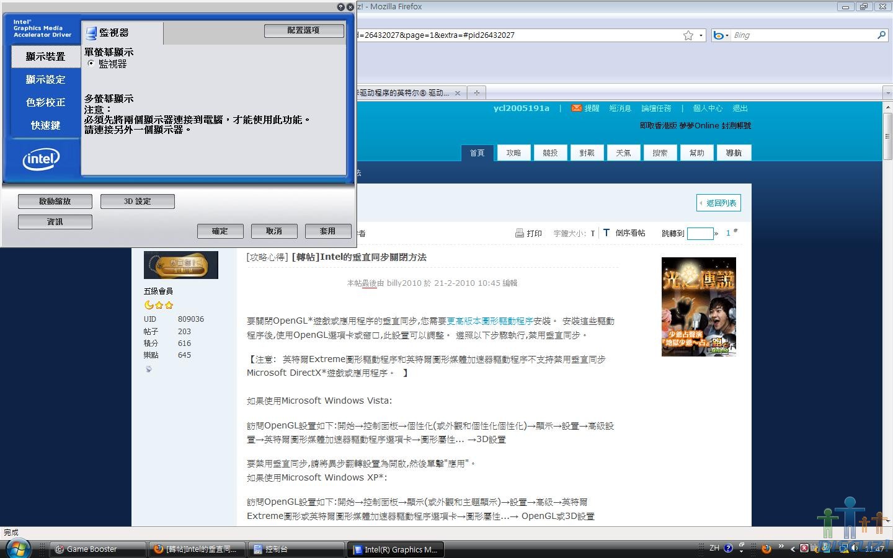Open the 更高版本圖形驅動程序 link
This screenshot has height=558, width=893.
(490, 321)
